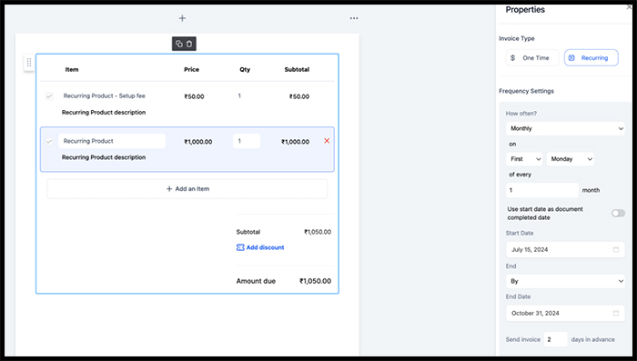The height and width of the screenshot is (361, 637).
Task: Grab the drag handle of product table
Action: pyautogui.click(x=29, y=62)
